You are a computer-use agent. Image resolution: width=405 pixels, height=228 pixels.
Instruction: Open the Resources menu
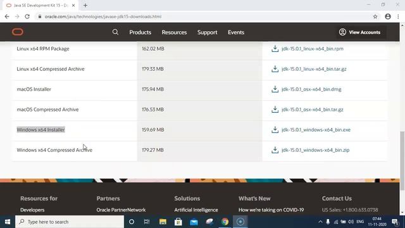click(x=174, y=32)
